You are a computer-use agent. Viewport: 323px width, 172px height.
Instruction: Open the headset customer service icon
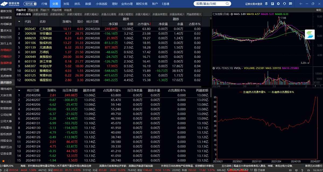tap(285, 4)
